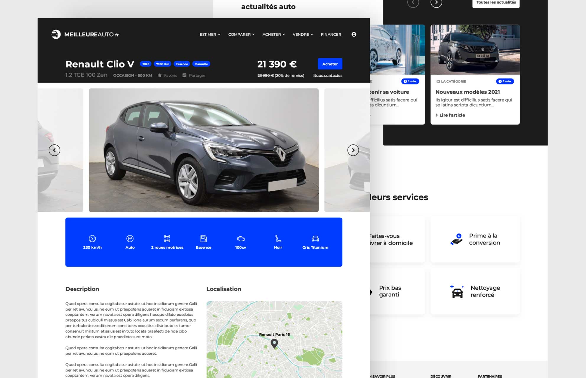
Task: Open the Nous contacter link
Action: [328, 75]
